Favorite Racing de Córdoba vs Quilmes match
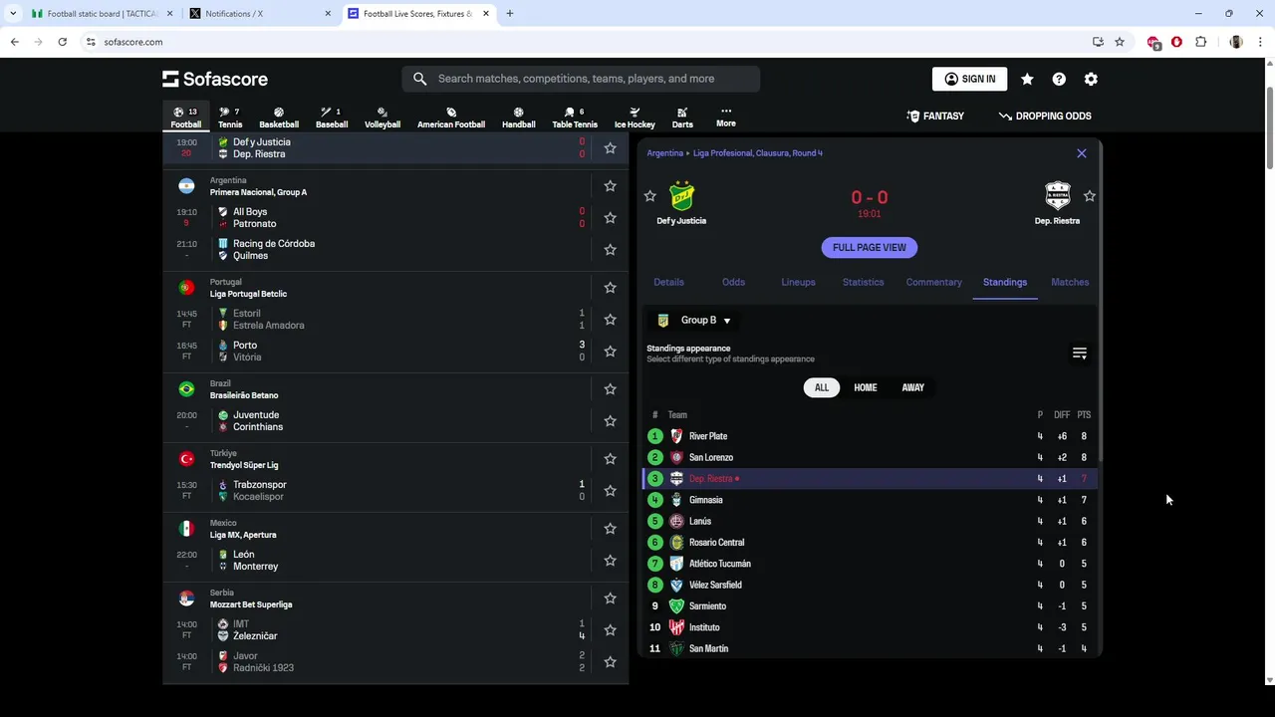The image size is (1275, 717). [610, 250]
